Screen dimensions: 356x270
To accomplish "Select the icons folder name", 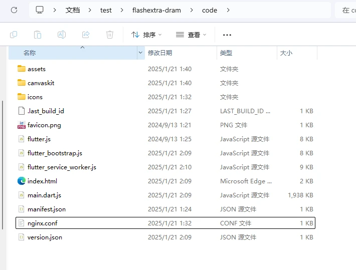I will [35, 97].
